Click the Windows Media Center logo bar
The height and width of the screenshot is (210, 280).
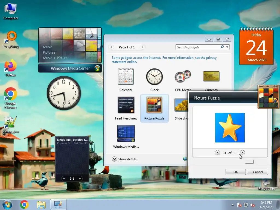pos(70,68)
